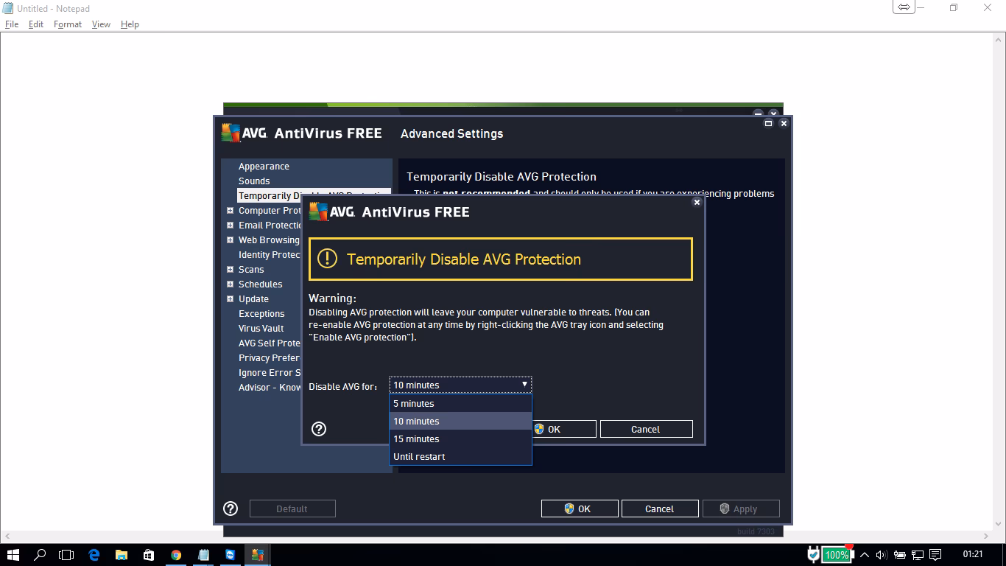Expand Web Browsing tree node

click(x=230, y=240)
